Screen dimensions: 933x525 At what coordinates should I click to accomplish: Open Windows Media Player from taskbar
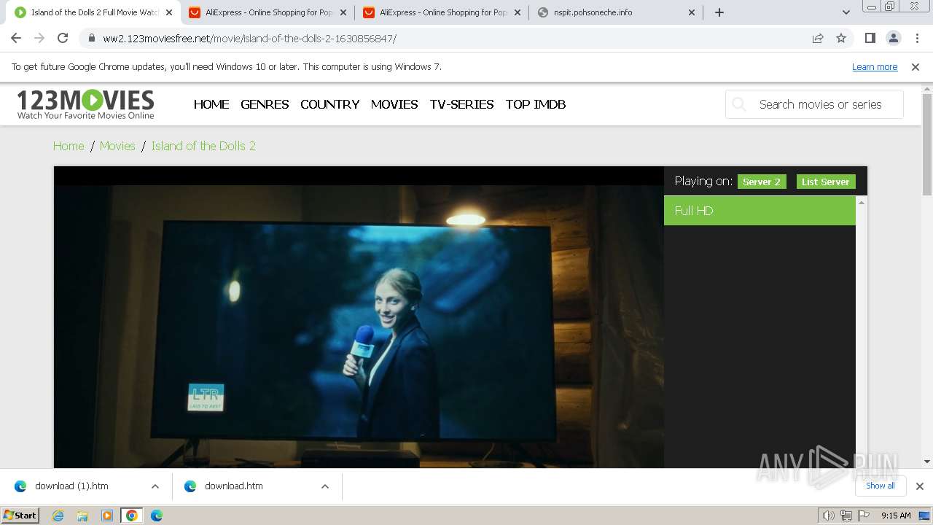[x=107, y=516]
